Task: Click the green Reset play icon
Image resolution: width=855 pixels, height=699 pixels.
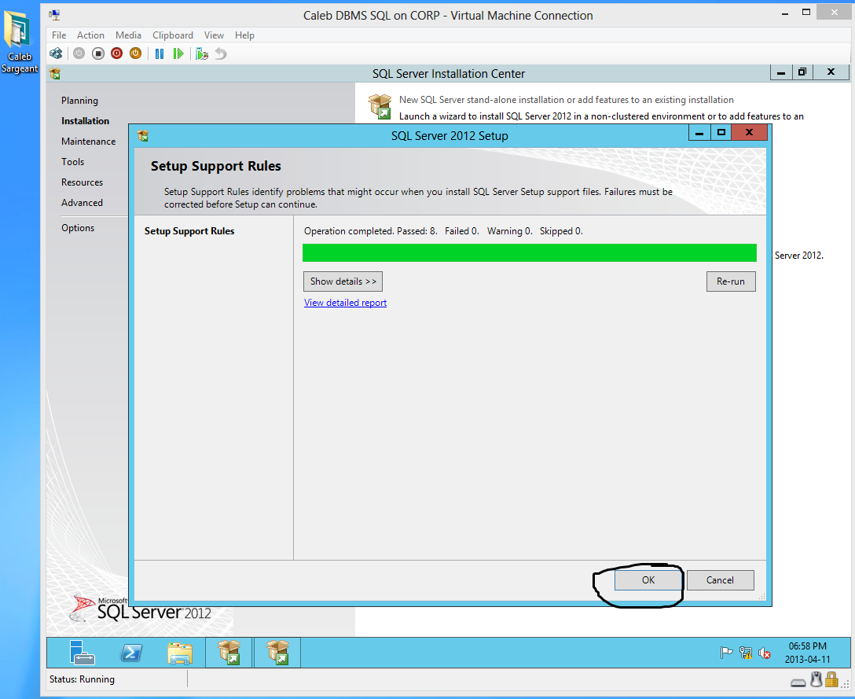Action: [178, 53]
